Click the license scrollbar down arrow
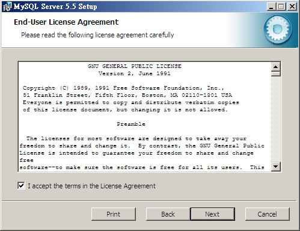Screen dimensions: 300x231 [x=276, y=167]
